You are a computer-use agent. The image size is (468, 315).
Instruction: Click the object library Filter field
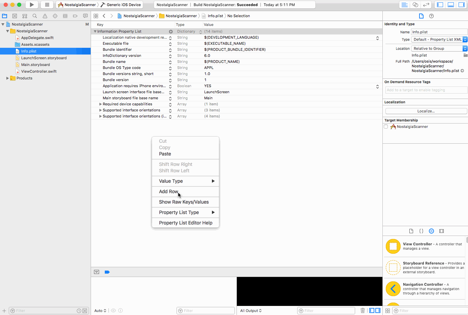(x=430, y=311)
